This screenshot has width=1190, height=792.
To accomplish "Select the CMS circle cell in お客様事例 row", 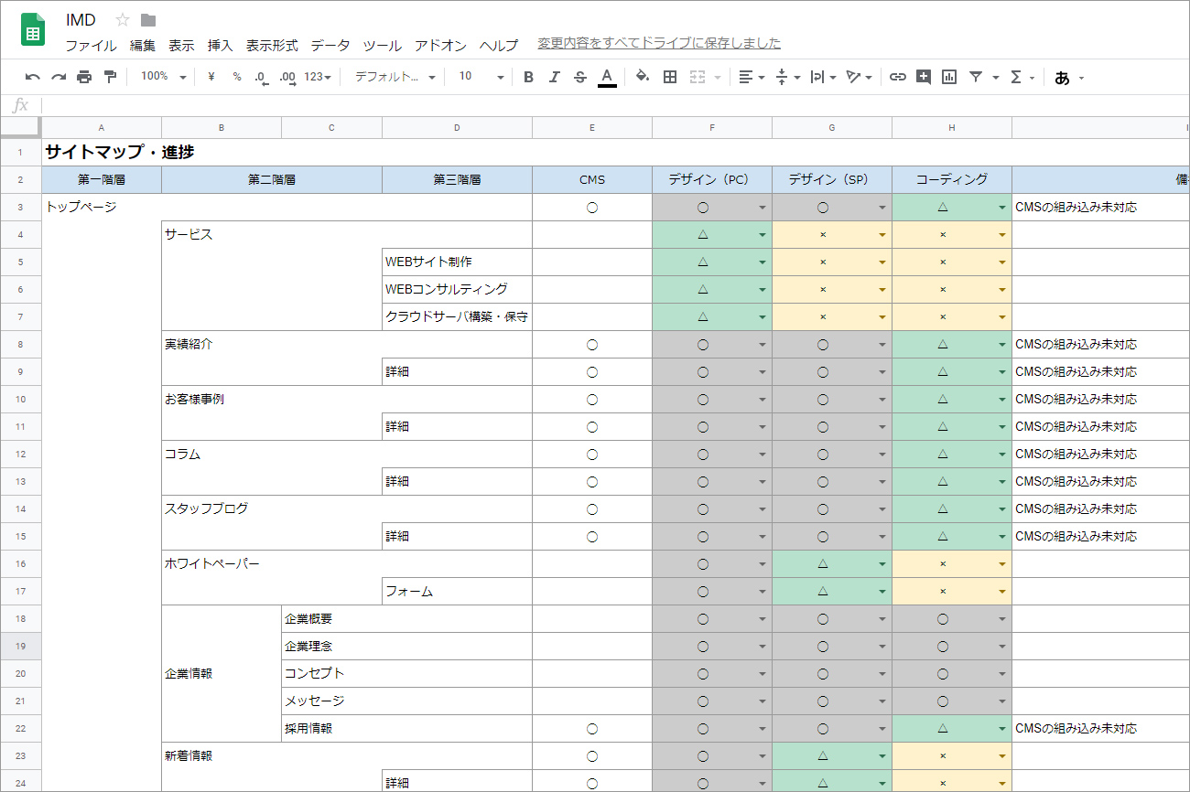I will tap(592, 400).
